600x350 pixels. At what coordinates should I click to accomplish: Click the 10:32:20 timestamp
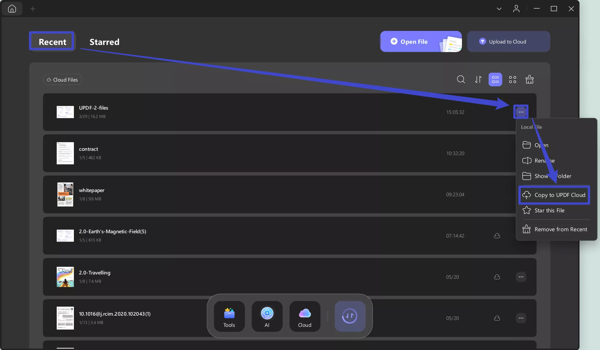pos(455,153)
